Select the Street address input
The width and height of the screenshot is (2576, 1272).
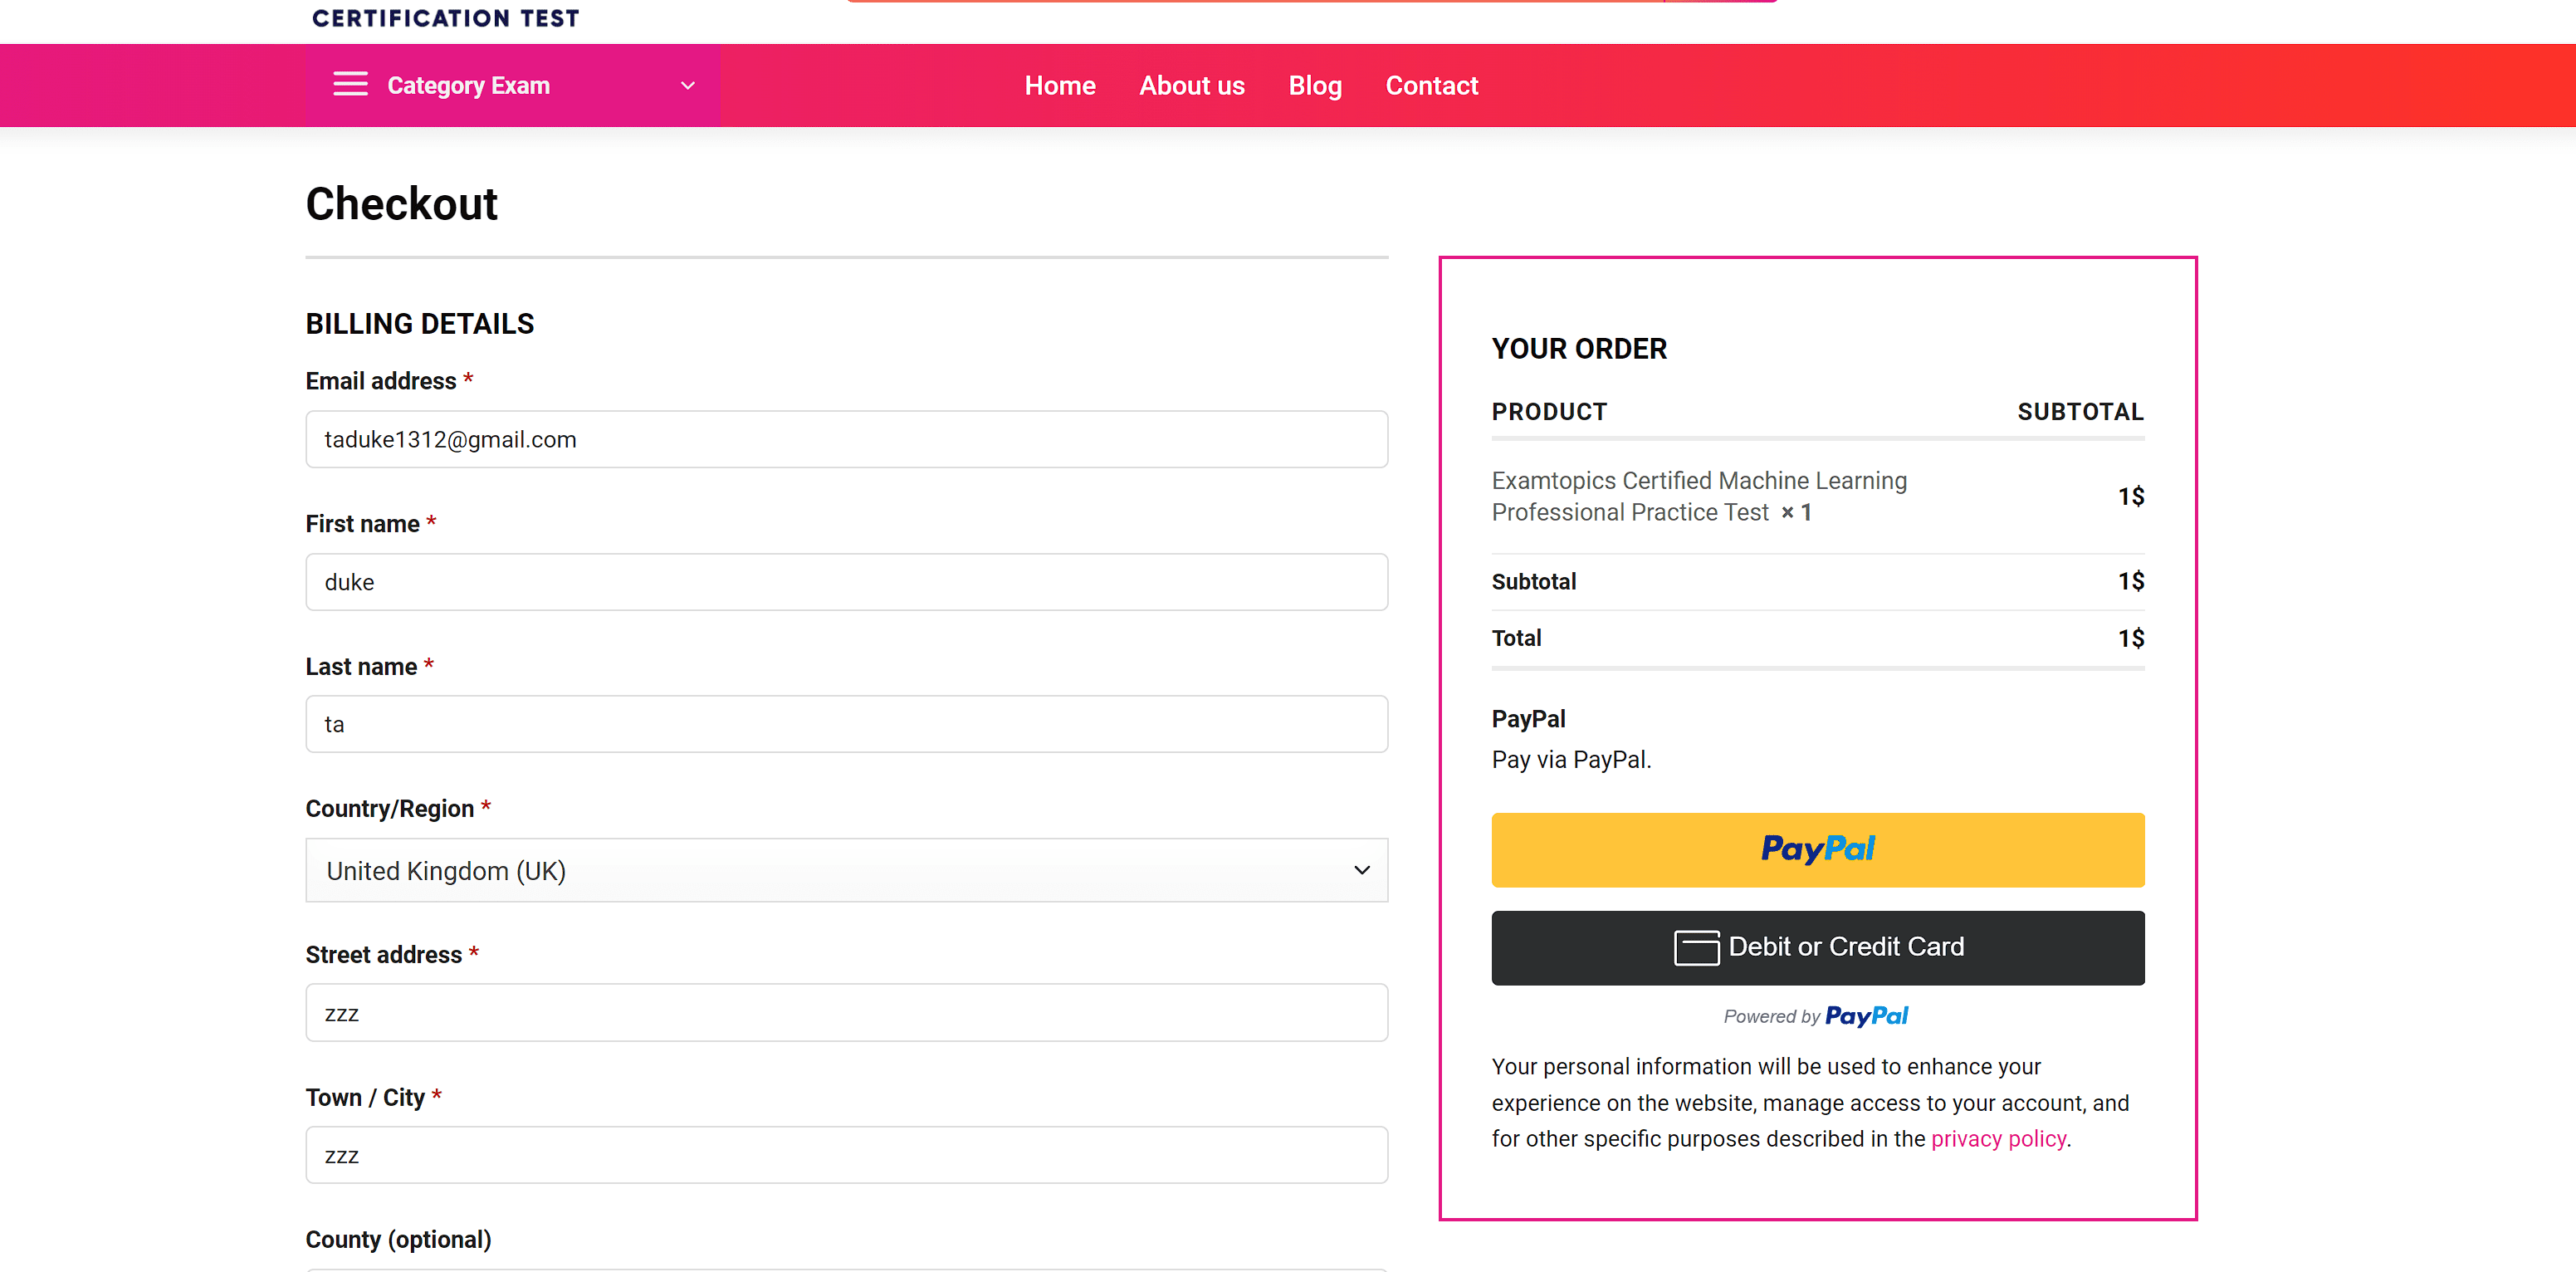tap(845, 1013)
